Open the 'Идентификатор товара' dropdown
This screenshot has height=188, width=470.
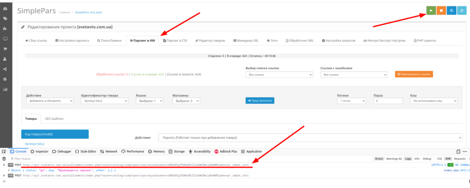point(105,101)
